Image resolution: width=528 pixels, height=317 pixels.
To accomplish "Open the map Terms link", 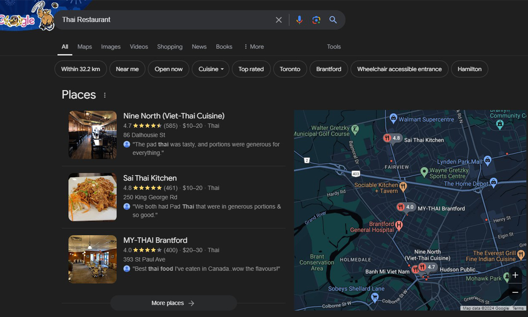I will pyautogui.click(x=518, y=308).
